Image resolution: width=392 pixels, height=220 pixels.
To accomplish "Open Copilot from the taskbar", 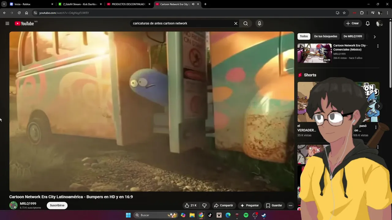I will [x=183, y=215].
